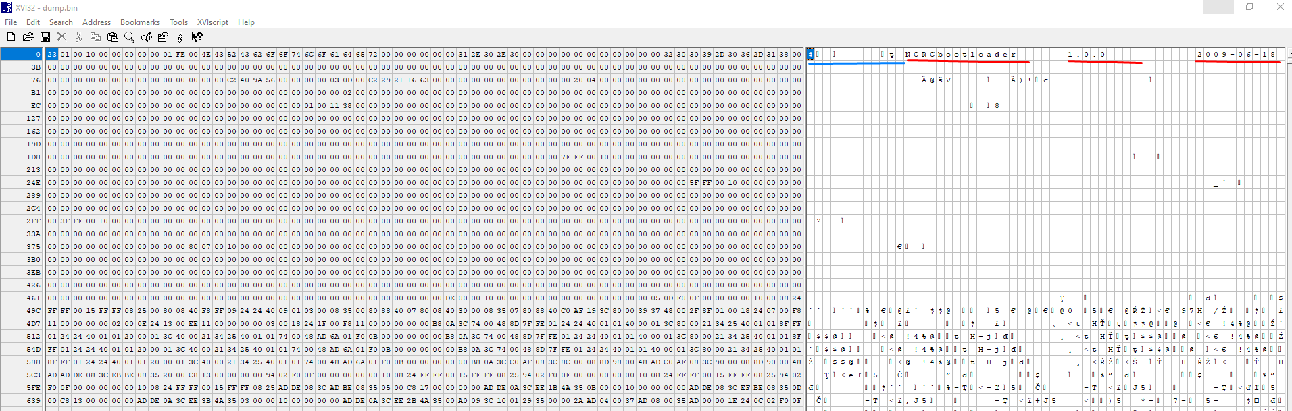Viewport: 1292px width, 411px height.
Task: Click the XVI32 application icon in title bar
Action: [7, 7]
